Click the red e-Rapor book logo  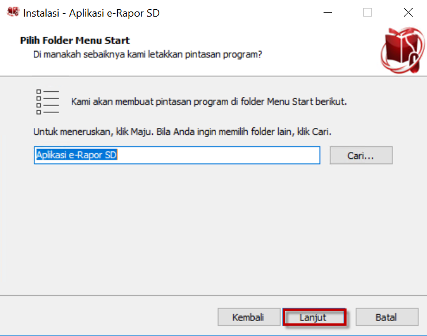tap(402, 51)
